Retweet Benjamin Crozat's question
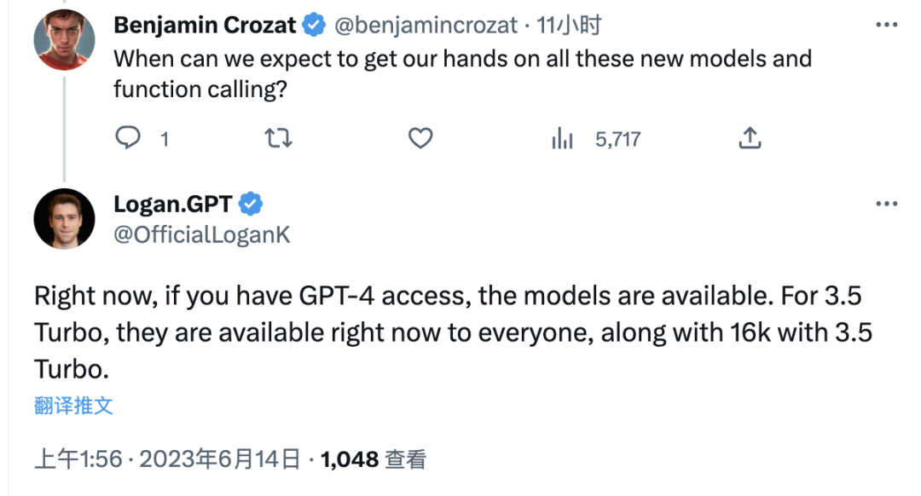The height and width of the screenshot is (496, 921). 278,139
